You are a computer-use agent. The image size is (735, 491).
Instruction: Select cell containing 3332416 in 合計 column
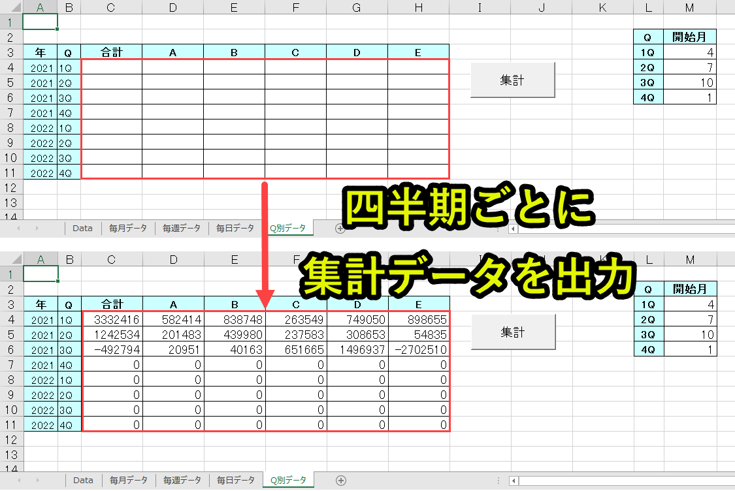[x=112, y=319]
